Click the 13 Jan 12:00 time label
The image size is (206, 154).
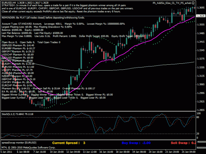90,152
